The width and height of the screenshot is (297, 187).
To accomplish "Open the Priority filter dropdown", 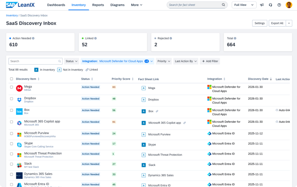I will tap(164, 61).
